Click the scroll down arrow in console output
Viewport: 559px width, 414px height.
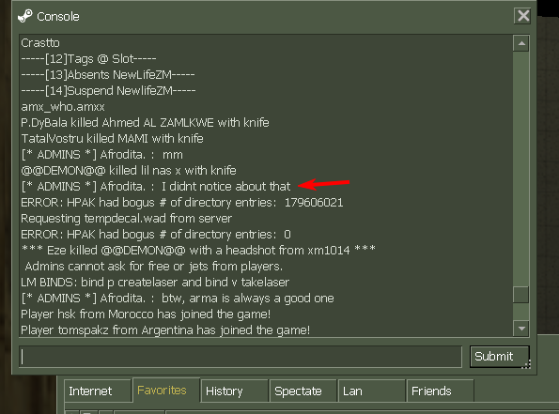(x=521, y=329)
